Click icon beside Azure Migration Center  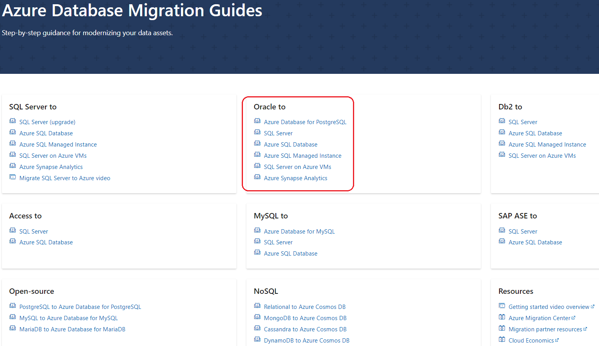click(x=502, y=317)
